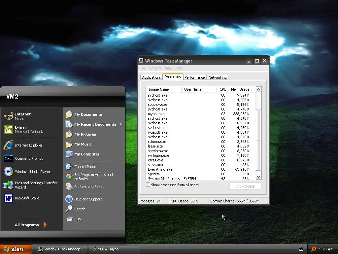Sort by CPU column header

[223, 89]
